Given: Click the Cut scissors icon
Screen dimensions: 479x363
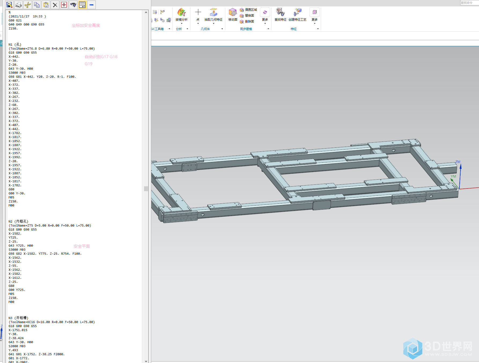Looking at the screenshot, I should tap(28, 5).
